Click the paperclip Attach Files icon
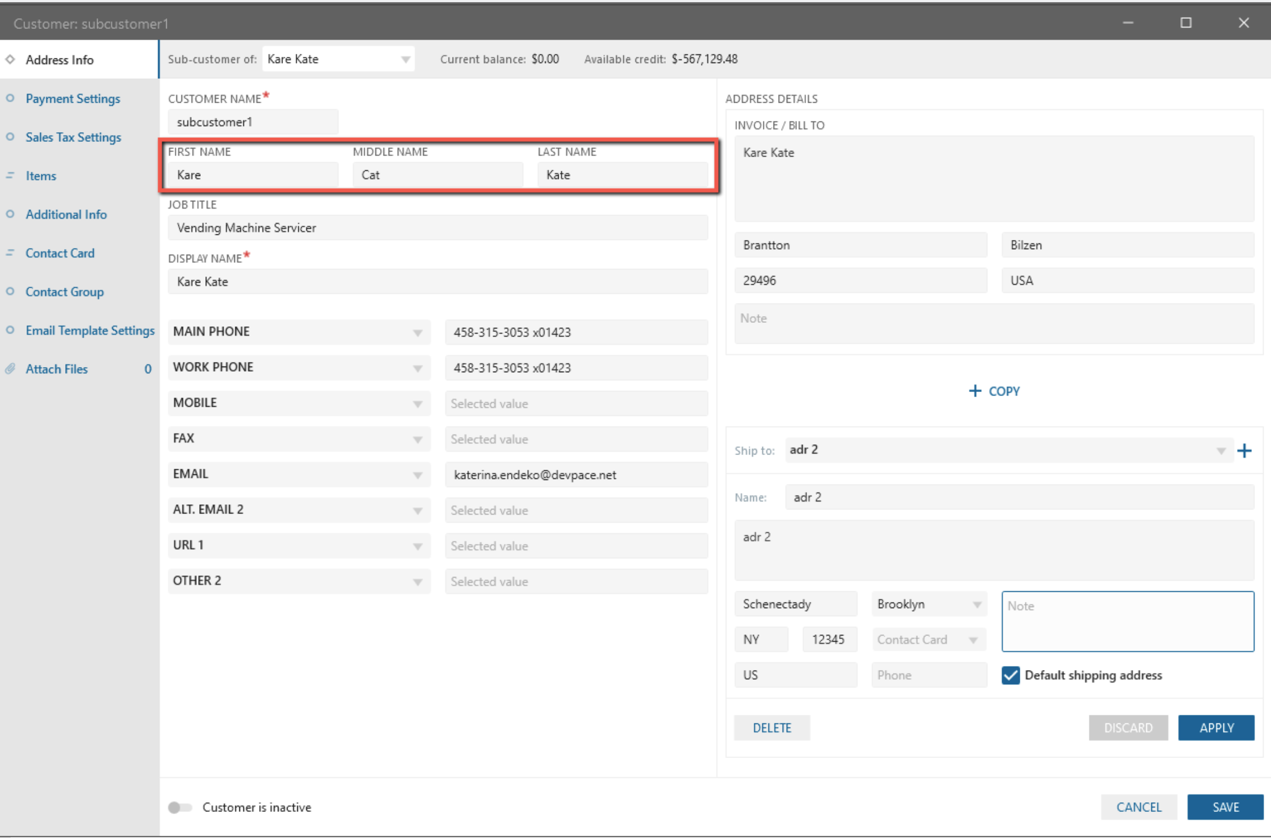 (x=10, y=369)
